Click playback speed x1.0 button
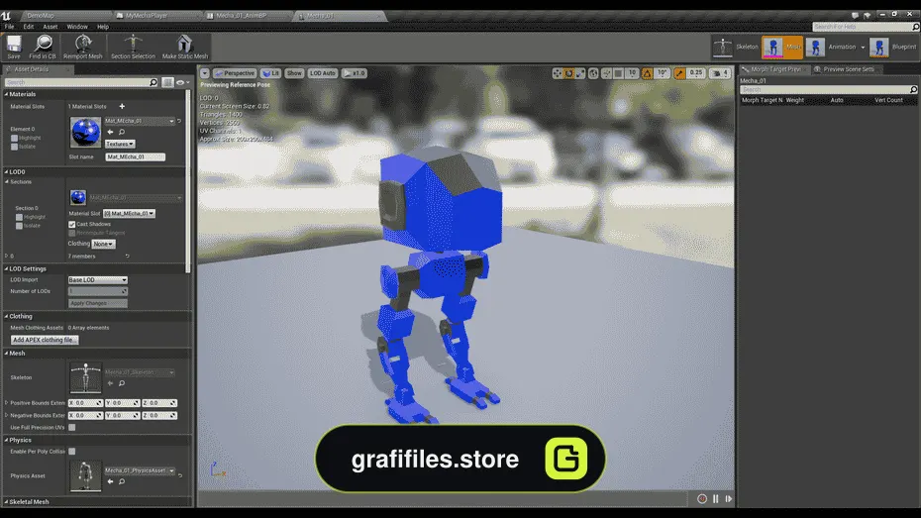This screenshot has height=518, width=921. click(355, 73)
